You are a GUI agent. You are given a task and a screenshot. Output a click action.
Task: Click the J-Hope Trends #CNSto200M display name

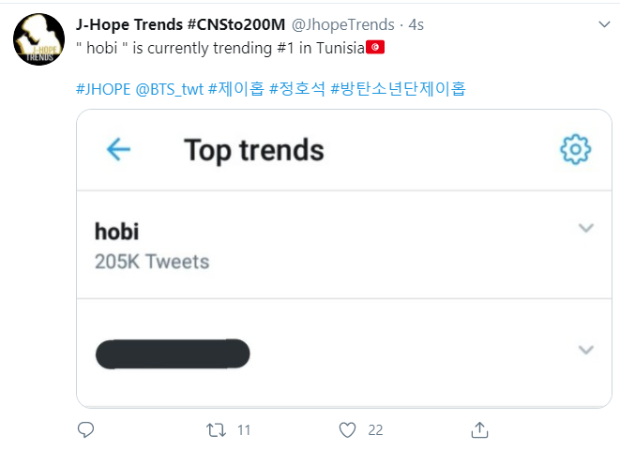180,24
